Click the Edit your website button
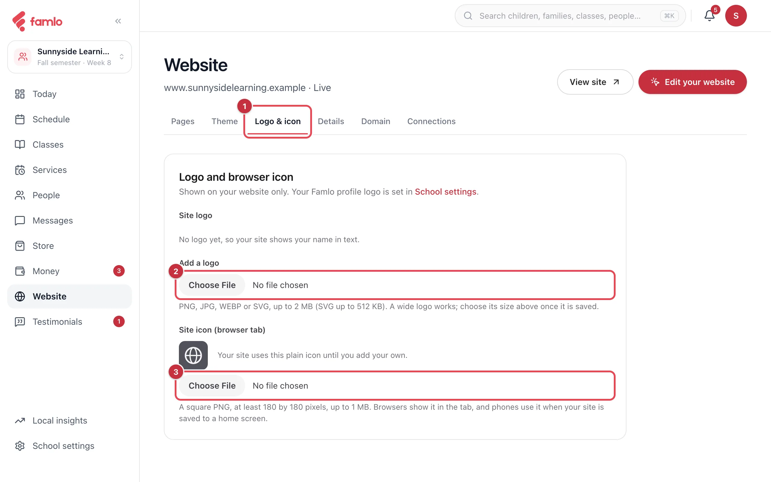Viewport: 771px width, 482px height. 692,82
